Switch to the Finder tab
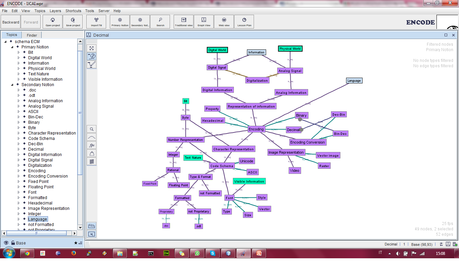This screenshot has width=459, height=265. tap(31, 35)
